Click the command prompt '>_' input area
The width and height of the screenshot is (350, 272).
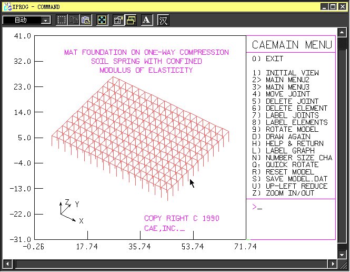257,207
